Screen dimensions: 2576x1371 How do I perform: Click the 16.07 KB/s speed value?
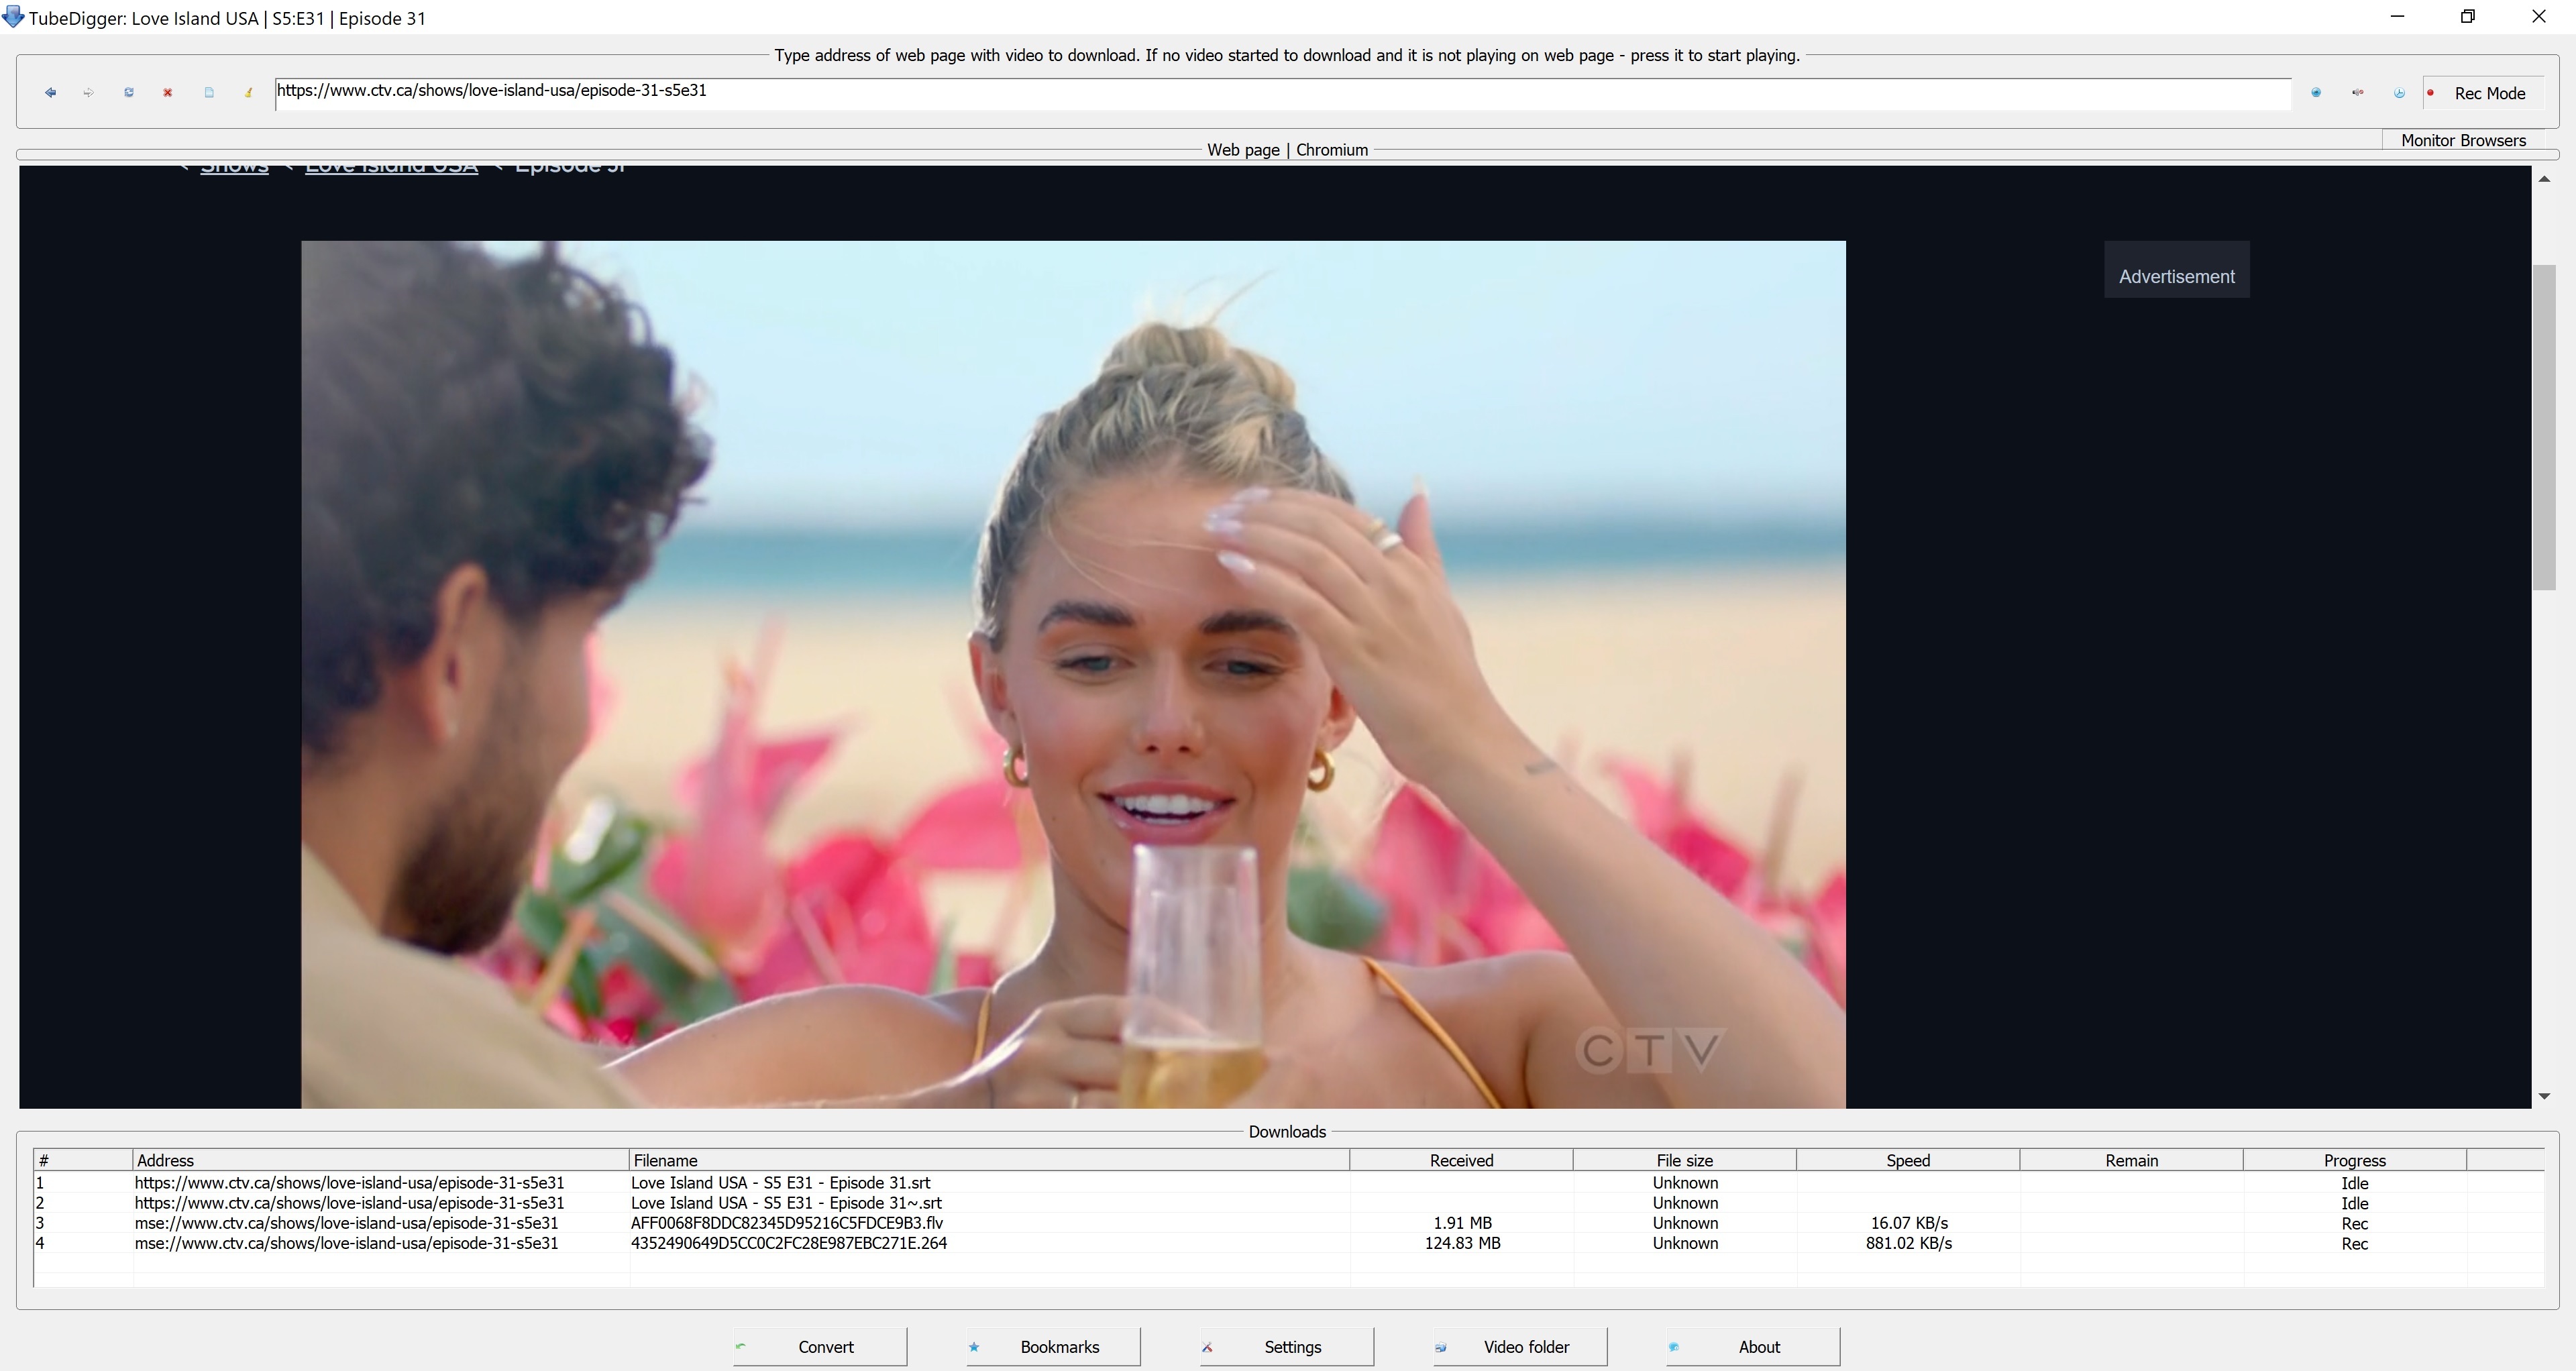click(1909, 1222)
